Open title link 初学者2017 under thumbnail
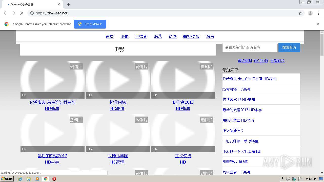 point(183,102)
